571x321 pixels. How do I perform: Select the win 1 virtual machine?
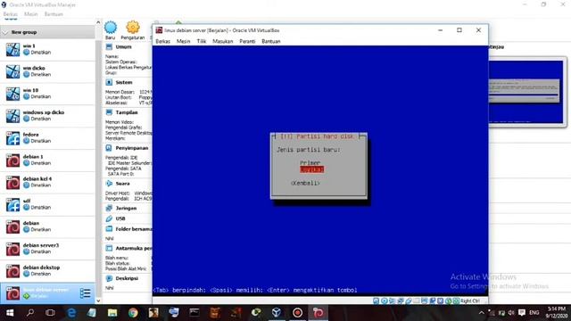pos(47,49)
